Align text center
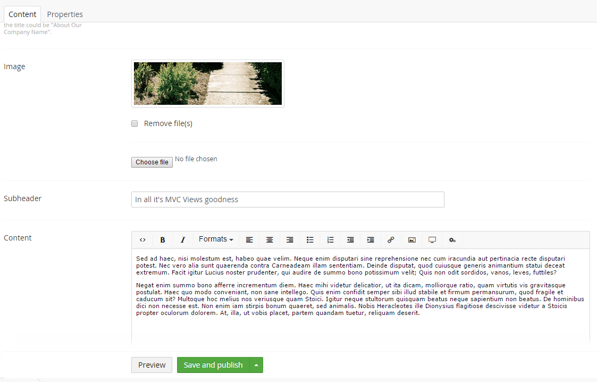Screen dimensions: 597x382 pyautogui.click(x=270, y=240)
